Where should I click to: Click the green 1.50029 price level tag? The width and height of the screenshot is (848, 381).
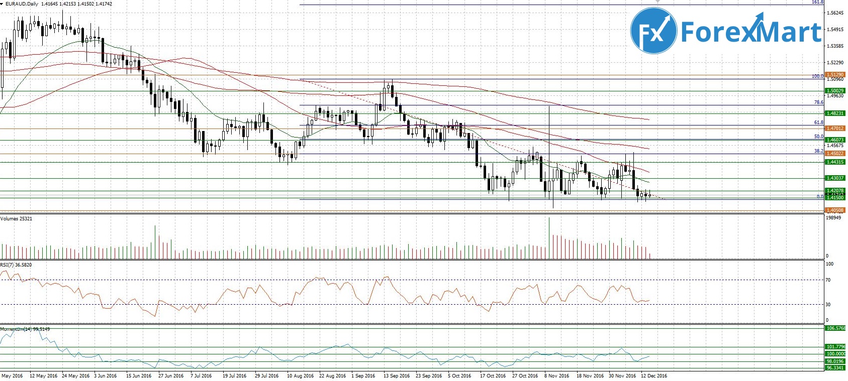point(834,91)
